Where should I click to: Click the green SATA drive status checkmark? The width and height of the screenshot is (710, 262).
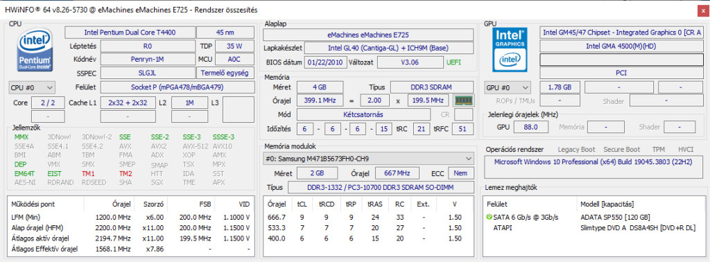[489, 217]
